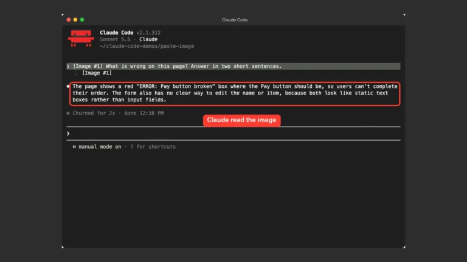Screen dimensions: 467x262
Task: Click the prompt line asking what is wrong
Action: point(233,66)
